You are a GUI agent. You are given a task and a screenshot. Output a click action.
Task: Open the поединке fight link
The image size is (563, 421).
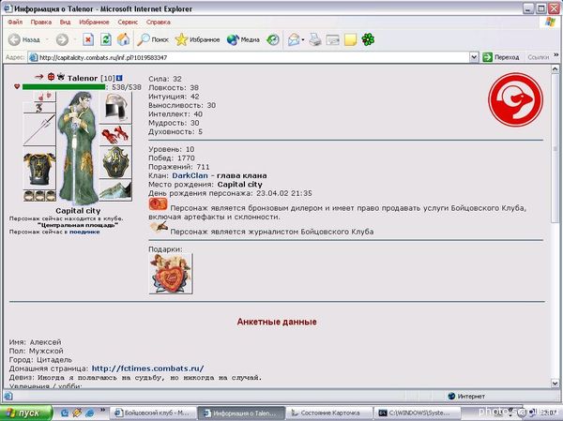(84, 232)
